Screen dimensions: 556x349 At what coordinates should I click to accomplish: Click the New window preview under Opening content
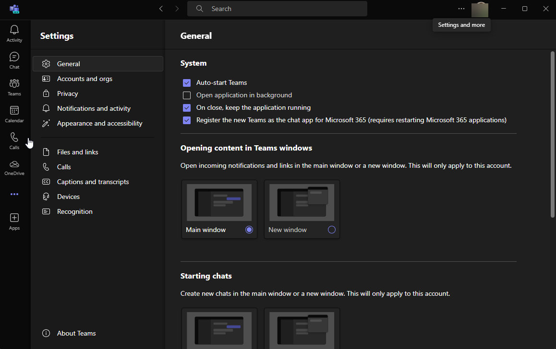point(302,202)
